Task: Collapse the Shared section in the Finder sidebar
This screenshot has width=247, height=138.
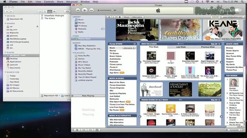Action: point(5,23)
